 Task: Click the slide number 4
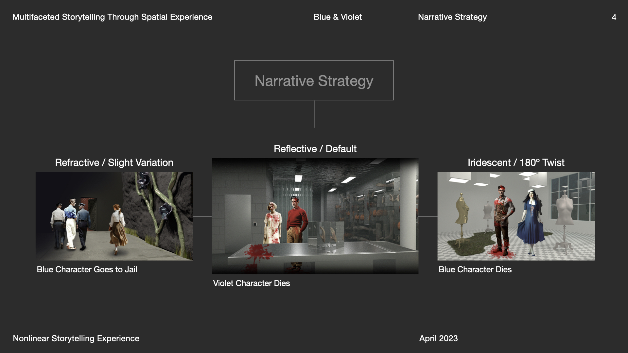point(614,17)
